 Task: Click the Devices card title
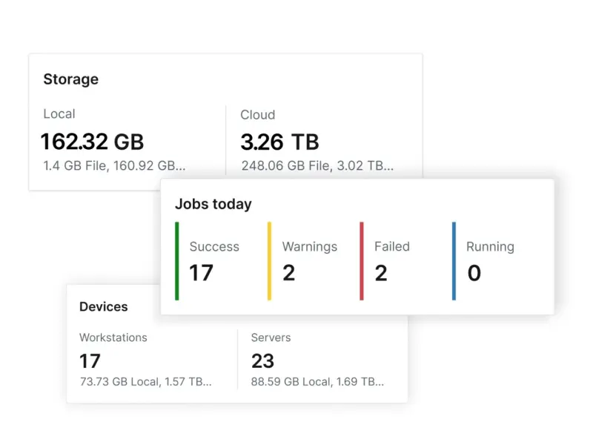tap(103, 306)
